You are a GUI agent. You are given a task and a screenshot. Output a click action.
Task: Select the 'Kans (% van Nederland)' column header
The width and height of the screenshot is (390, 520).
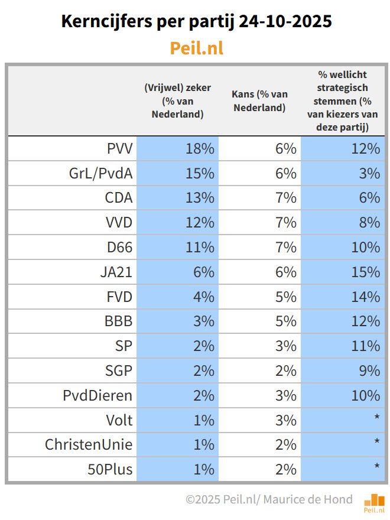pos(260,100)
